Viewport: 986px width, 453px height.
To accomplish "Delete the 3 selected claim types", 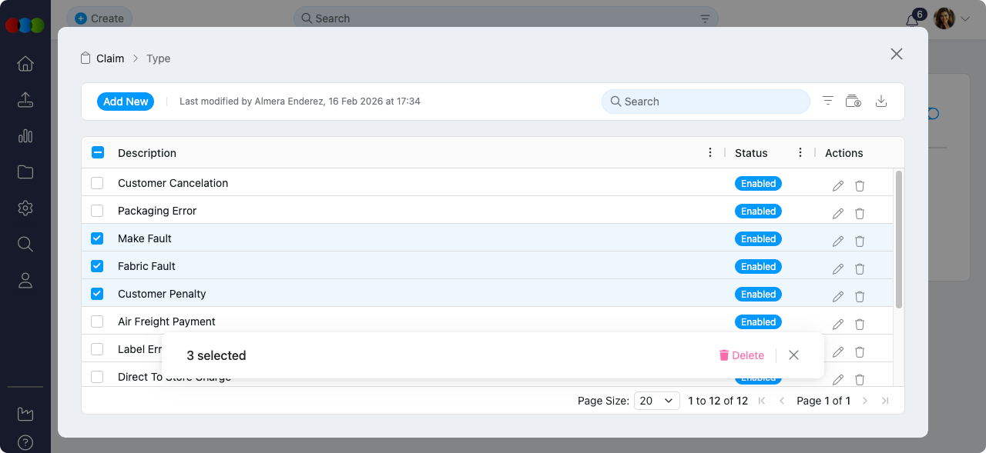I will pyautogui.click(x=741, y=355).
